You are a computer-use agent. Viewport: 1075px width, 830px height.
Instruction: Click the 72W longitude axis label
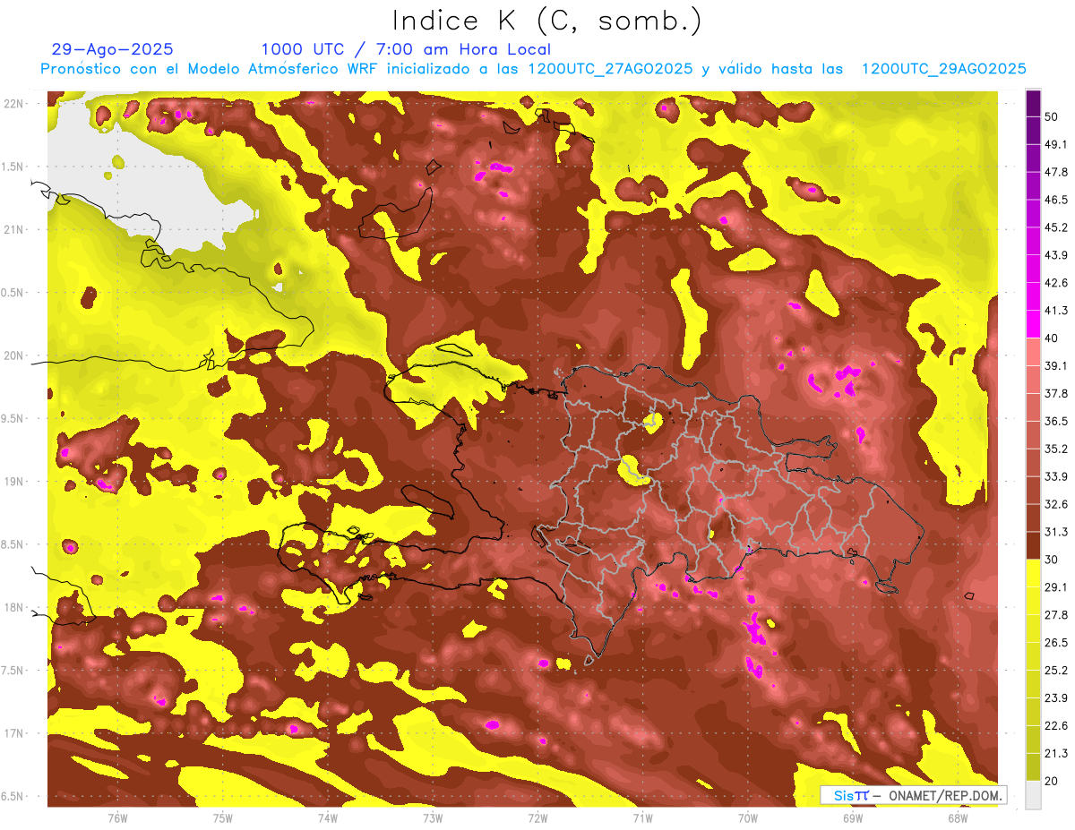tap(537, 817)
